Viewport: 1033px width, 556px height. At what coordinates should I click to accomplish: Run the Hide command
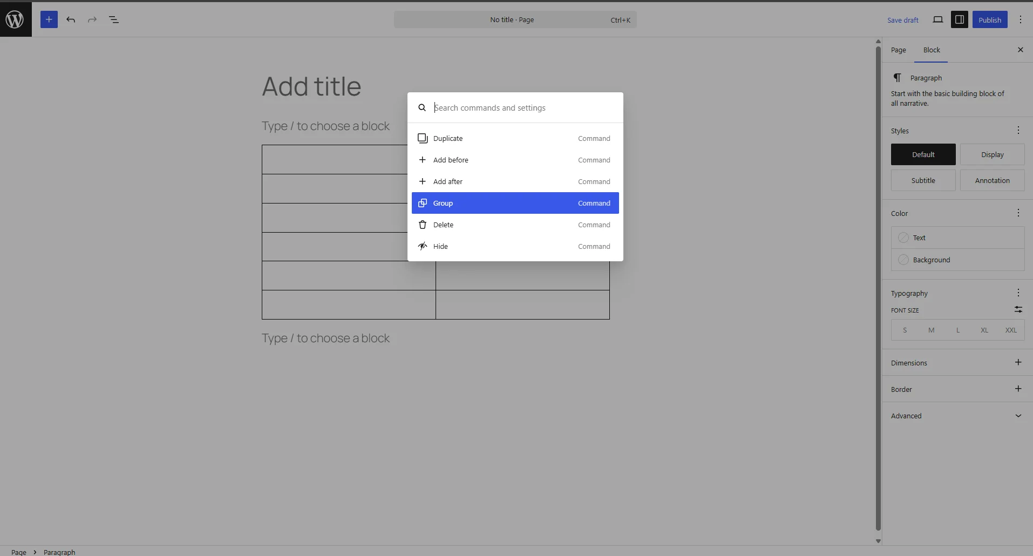pos(515,246)
